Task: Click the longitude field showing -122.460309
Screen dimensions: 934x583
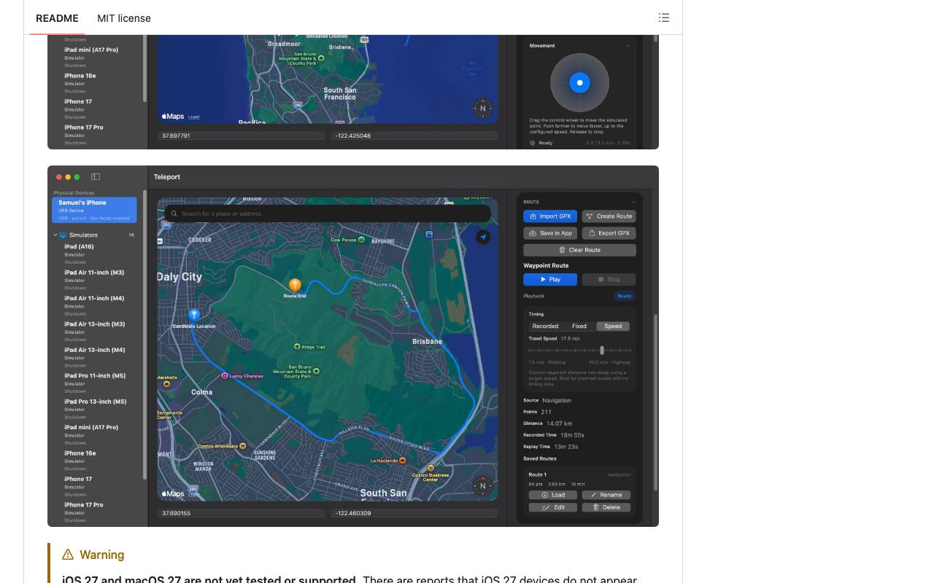Action: 414,513
